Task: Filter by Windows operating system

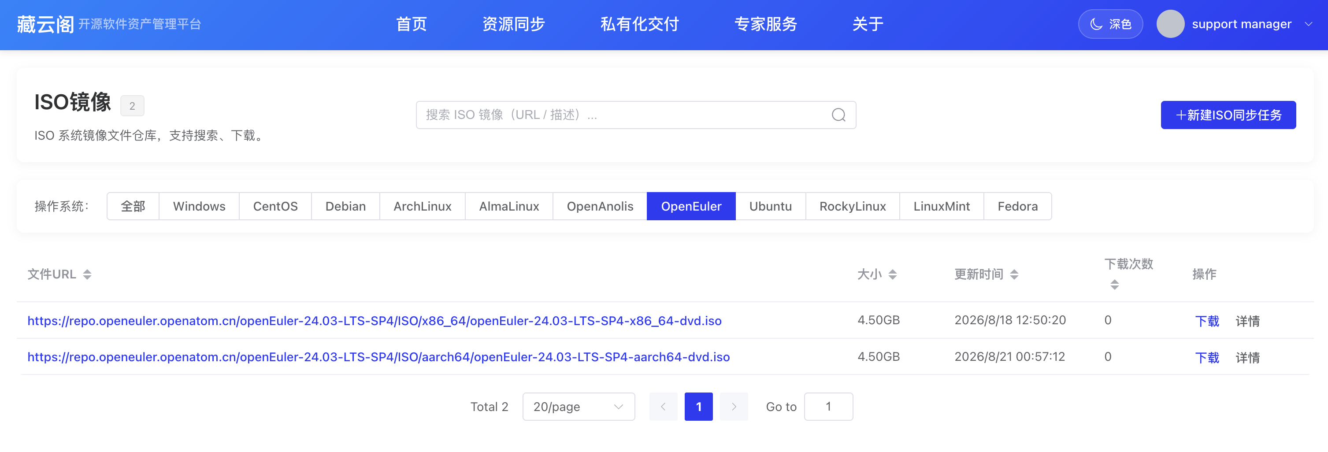Action: (x=199, y=206)
